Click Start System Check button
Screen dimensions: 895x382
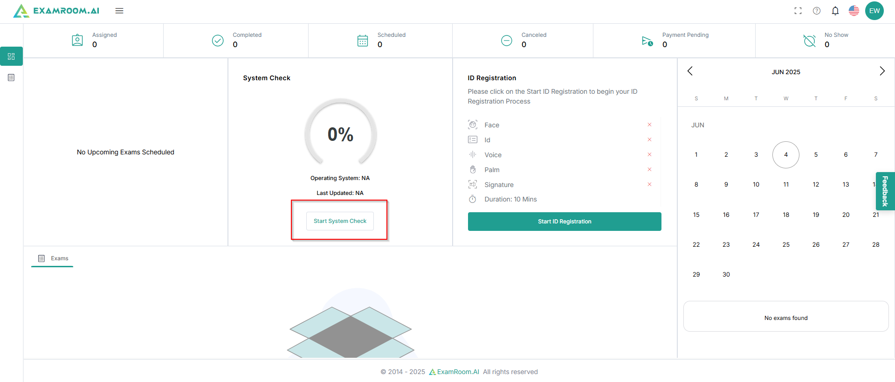(340, 221)
